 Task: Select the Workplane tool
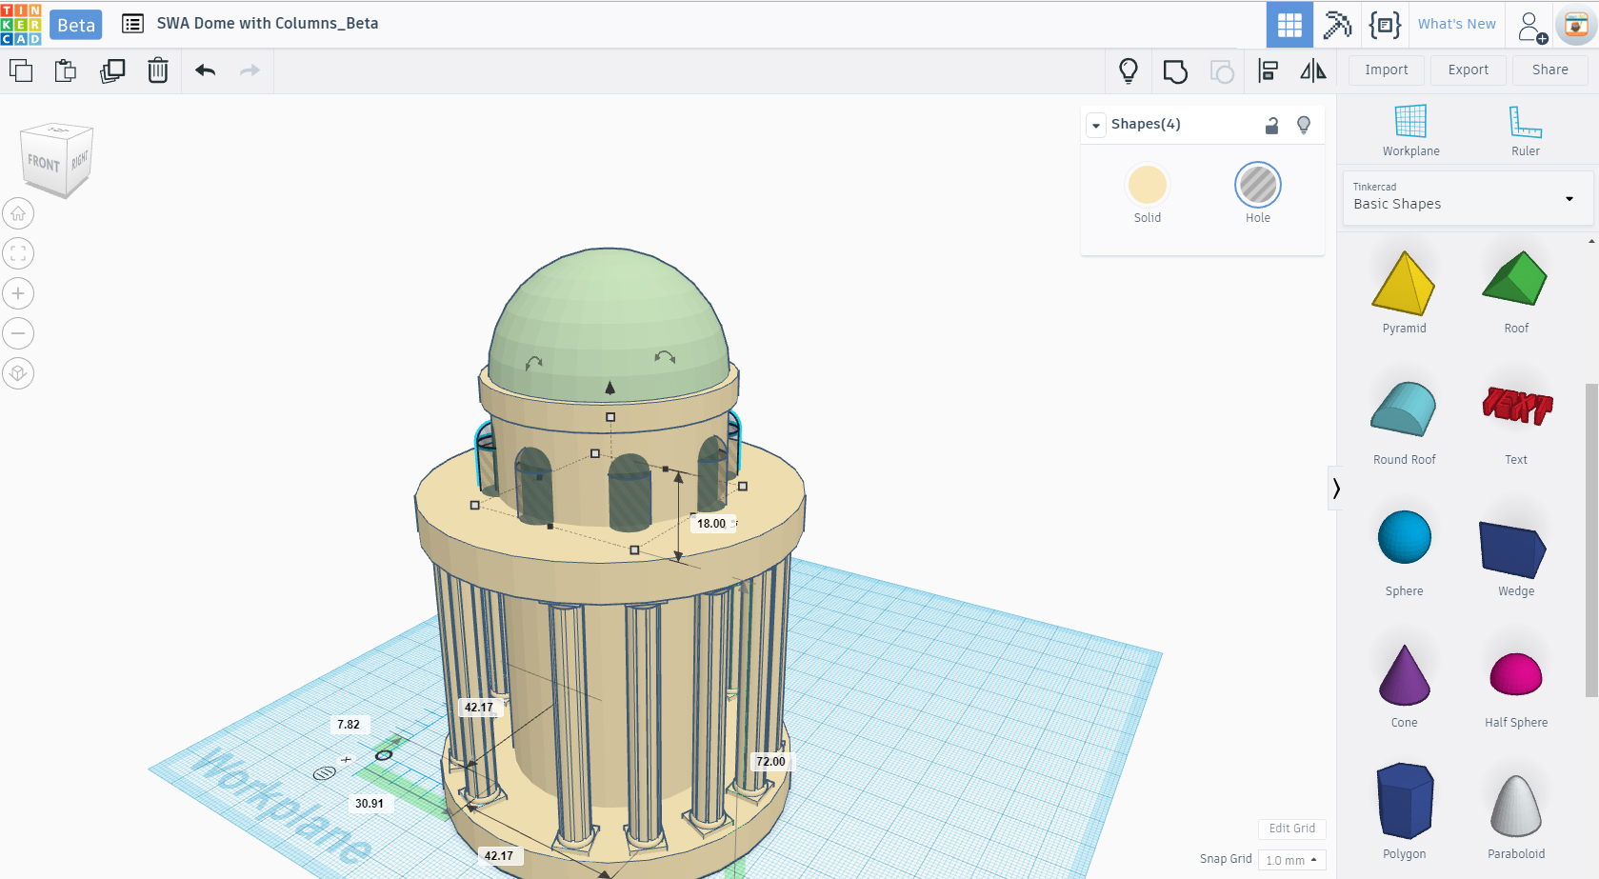click(1411, 131)
